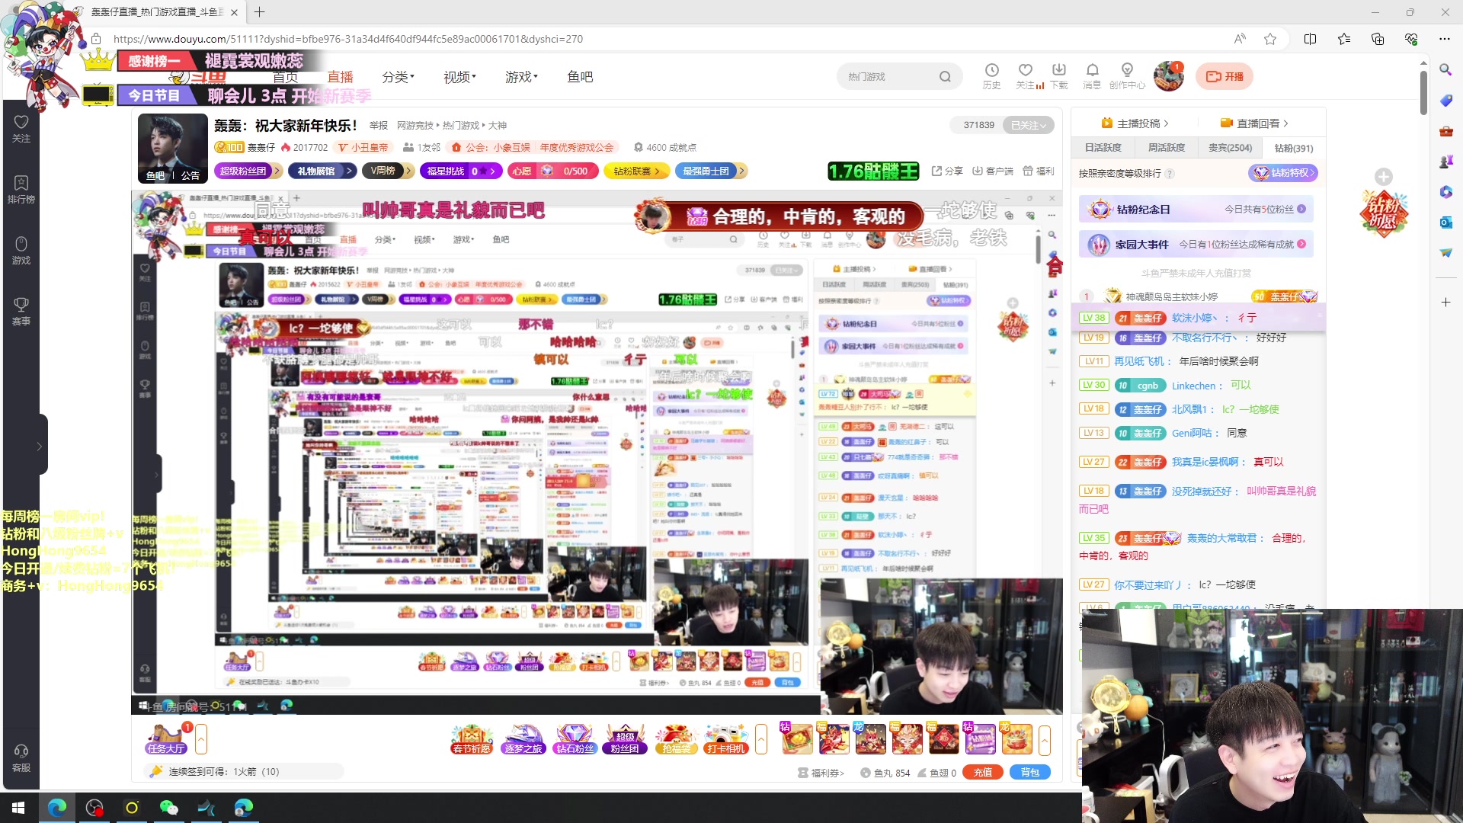Image resolution: width=1463 pixels, height=823 pixels.
Task: Open WeChat from the Windows taskbar
Action: tap(168, 808)
